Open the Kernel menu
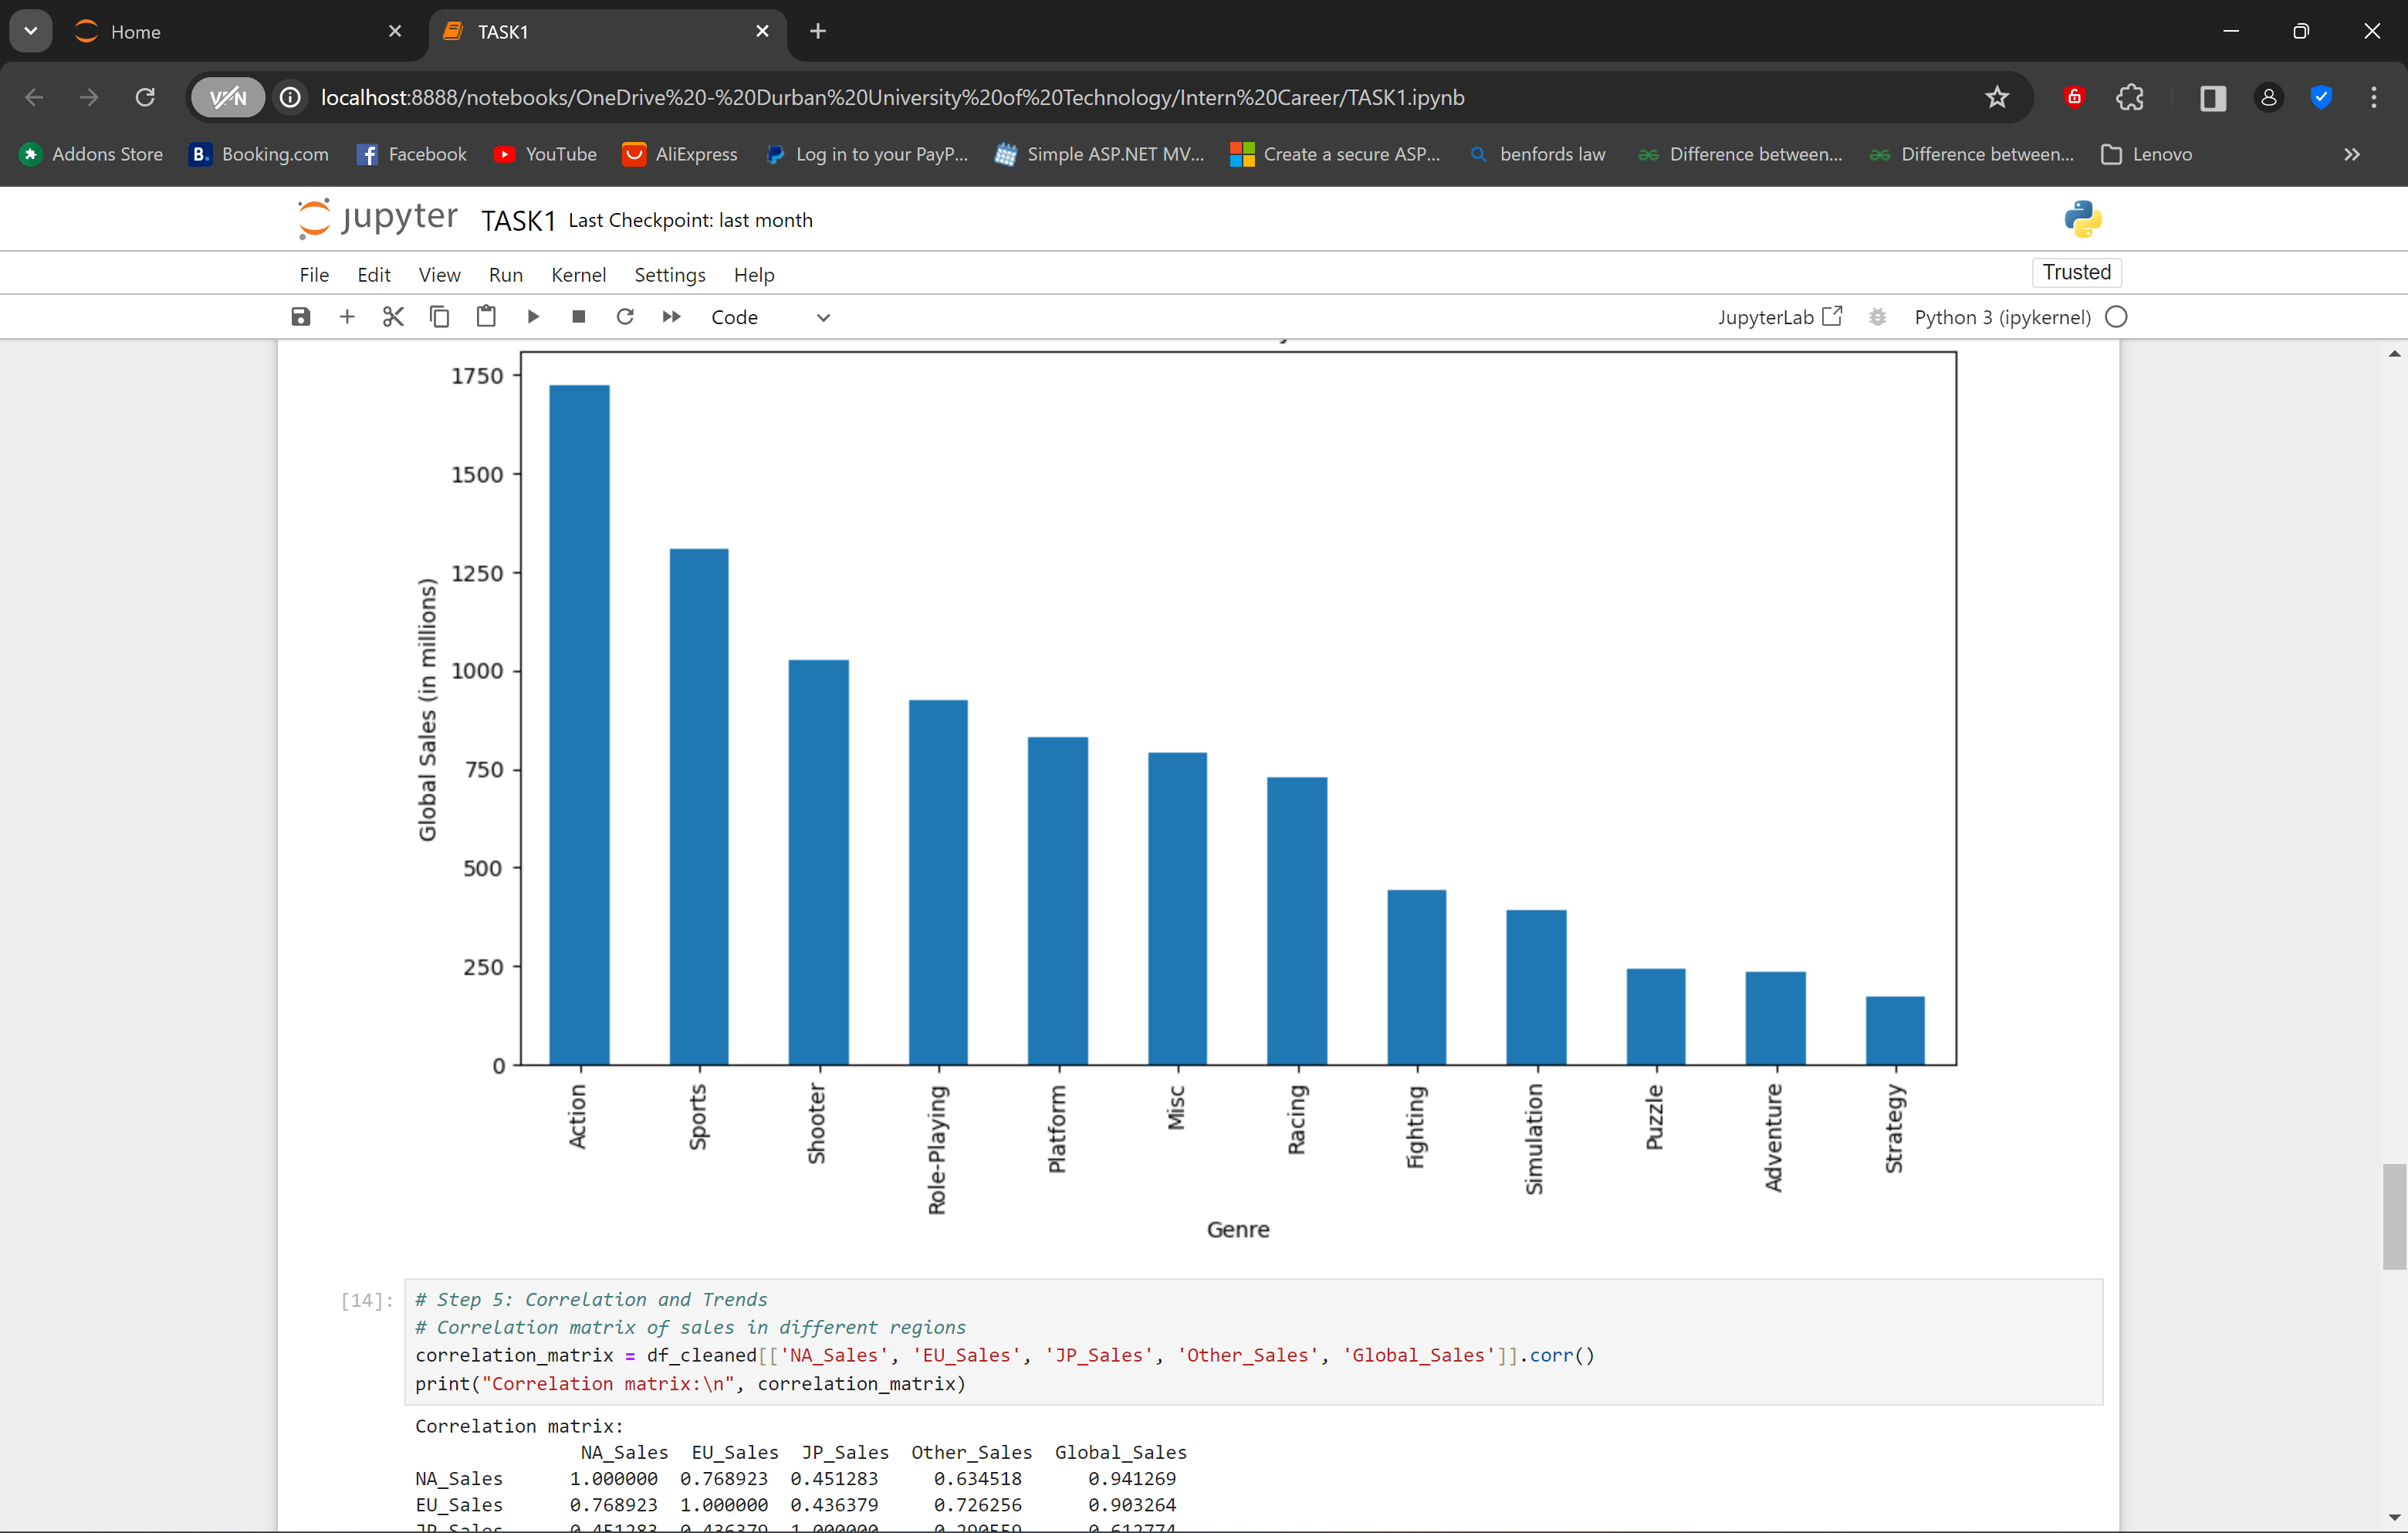 click(578, 275)
